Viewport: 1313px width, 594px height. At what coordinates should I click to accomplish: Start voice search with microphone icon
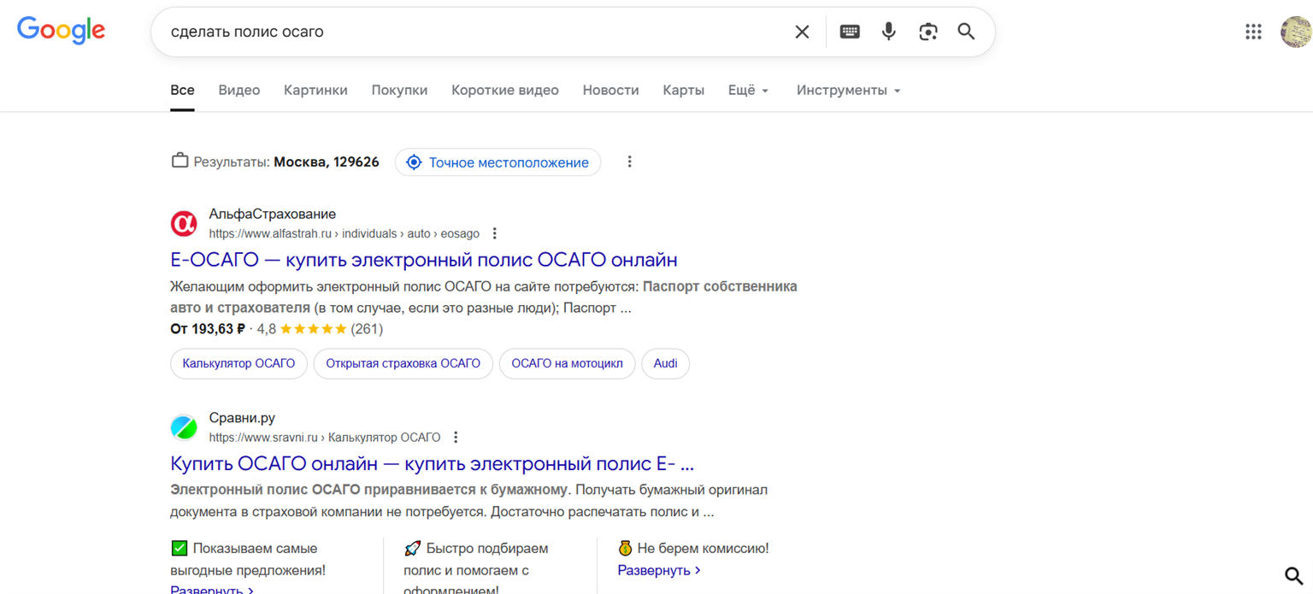click(889, 32)
